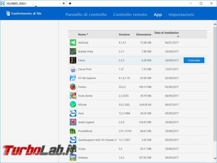Click Jewel Legend size 124.63 MB

(x=145, y=122)
